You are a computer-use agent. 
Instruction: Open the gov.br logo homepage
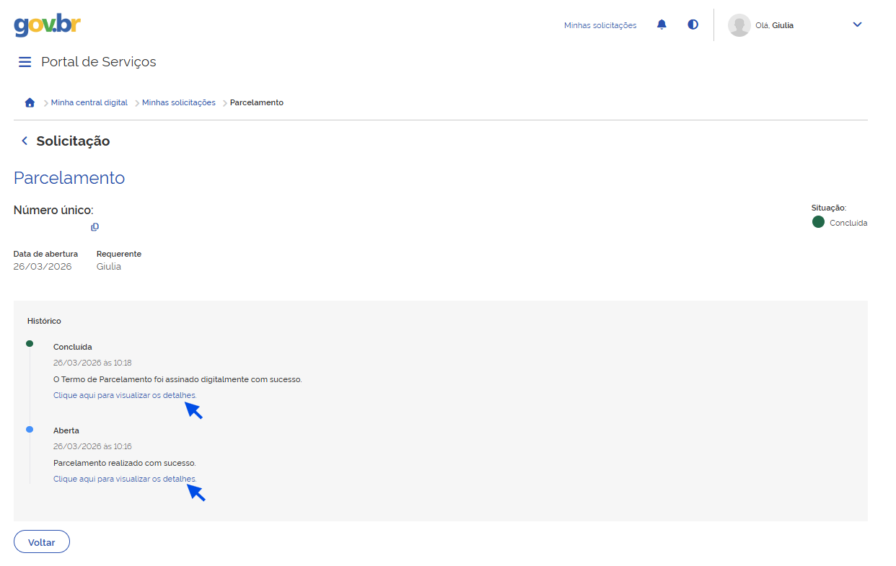point(47,25)
